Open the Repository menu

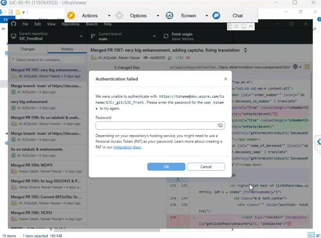coord(70,24)
